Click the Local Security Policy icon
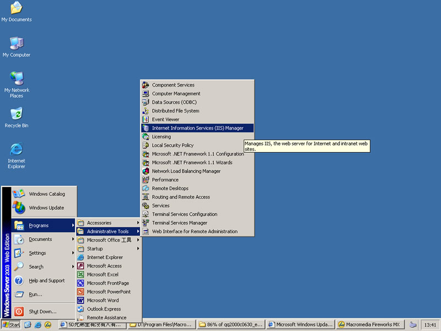The image size is (441, 331). pyautogui.click(x=146, y=145)
